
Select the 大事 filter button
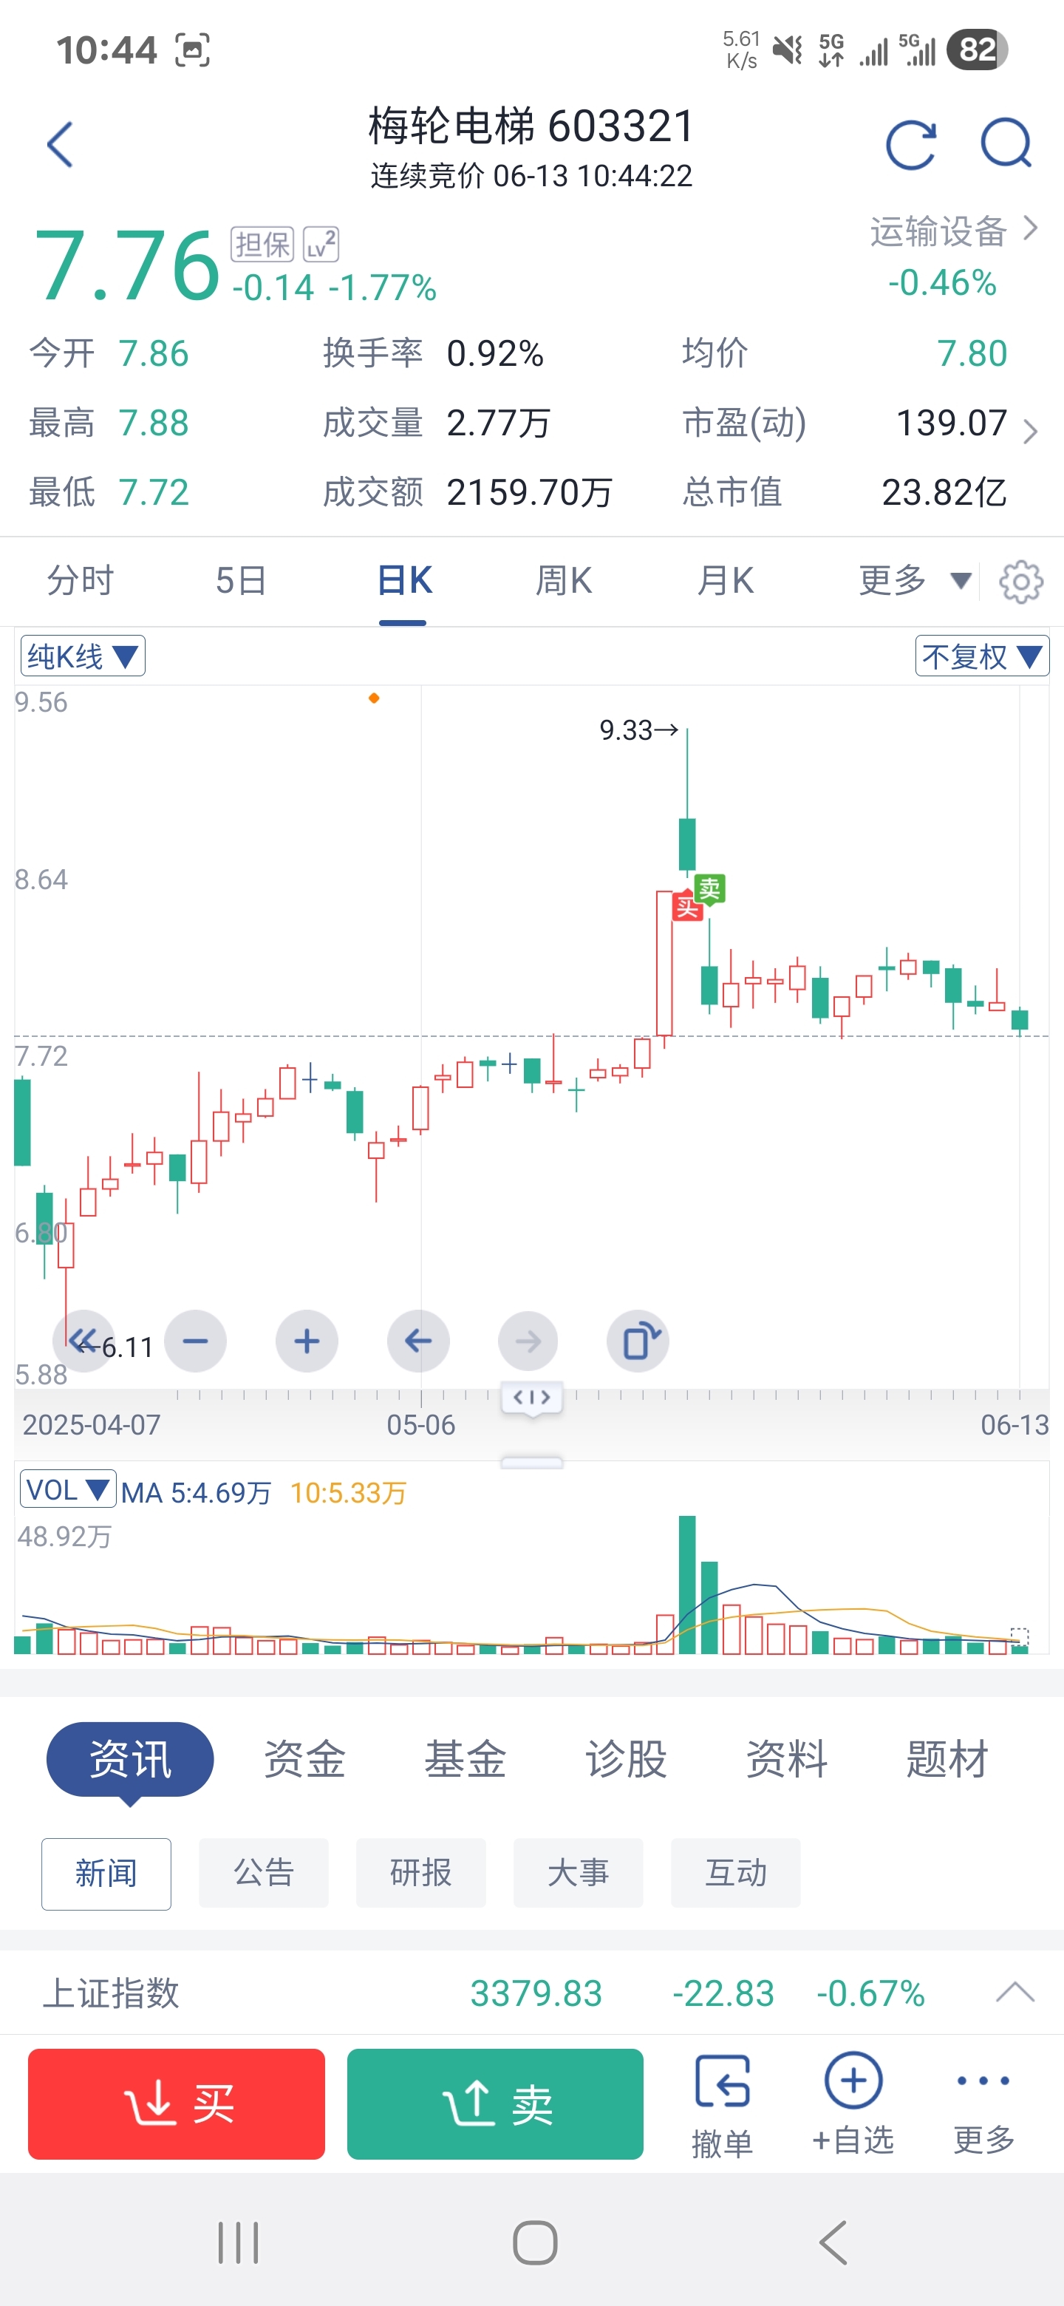pyautogui.click(x=578, y=1873)
